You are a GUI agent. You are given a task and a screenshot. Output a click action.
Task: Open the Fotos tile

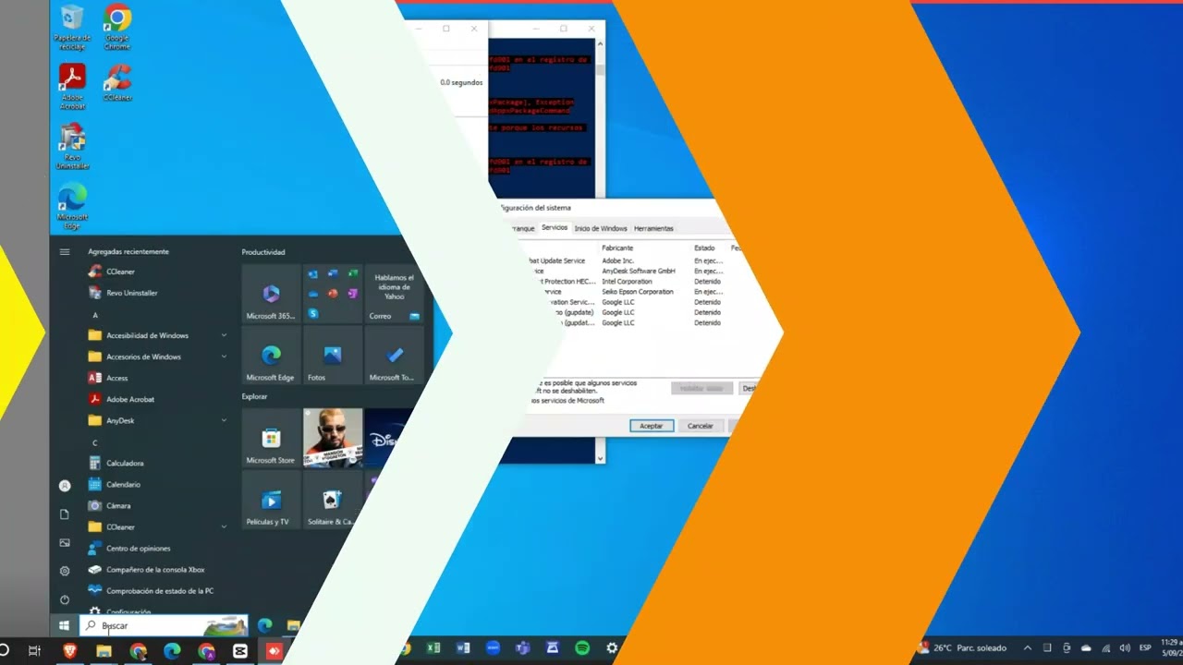pos(333,355)
